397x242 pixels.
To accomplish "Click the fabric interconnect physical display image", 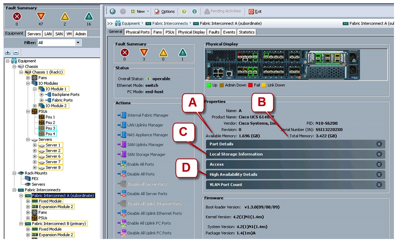I will [x=283, y=65].
